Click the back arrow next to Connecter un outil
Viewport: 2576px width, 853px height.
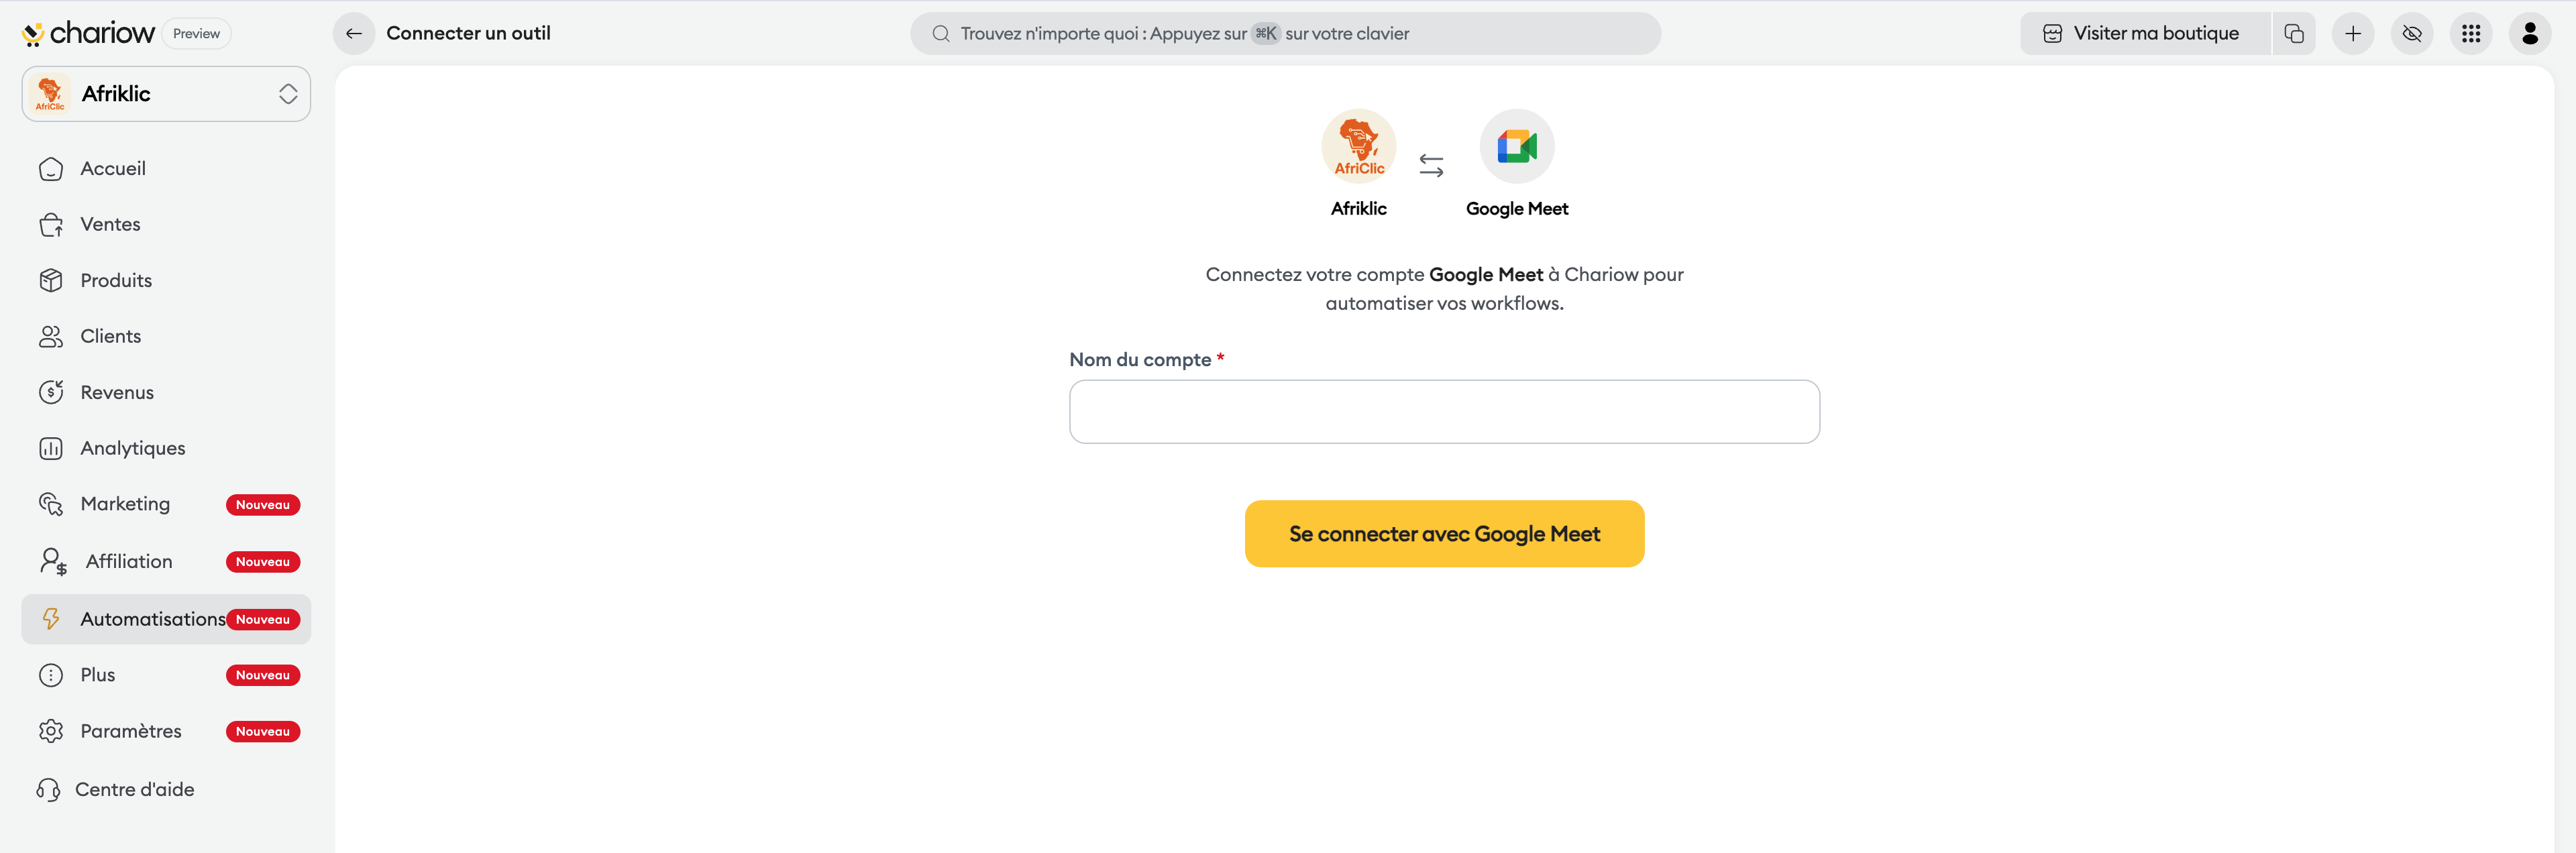click(353, 33)
